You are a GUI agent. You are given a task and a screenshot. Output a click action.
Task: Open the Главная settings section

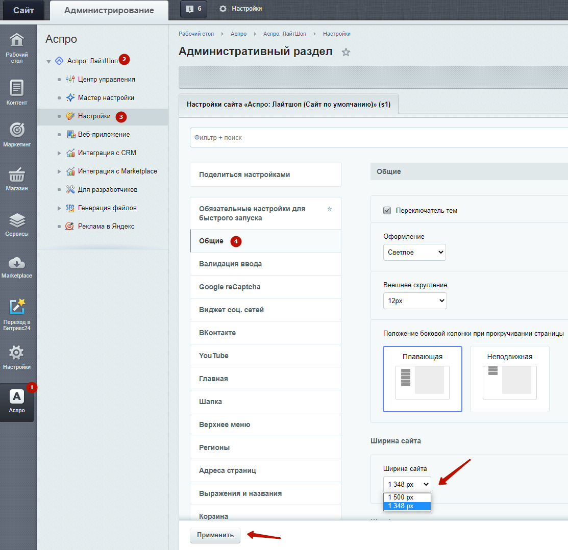click(265, 379)
